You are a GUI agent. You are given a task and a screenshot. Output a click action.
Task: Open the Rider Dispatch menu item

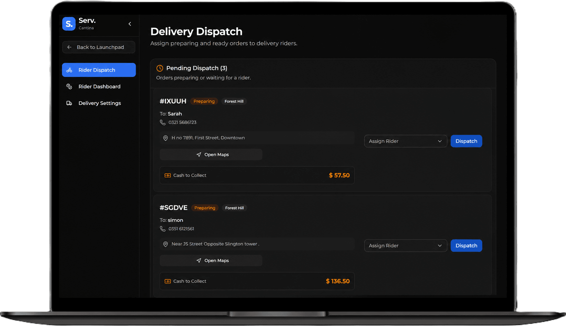[x=99, y=70]
